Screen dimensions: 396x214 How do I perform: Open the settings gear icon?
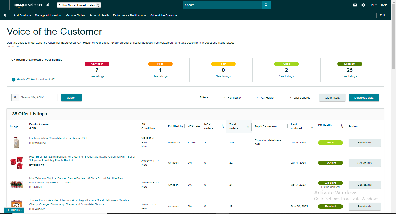363,5
